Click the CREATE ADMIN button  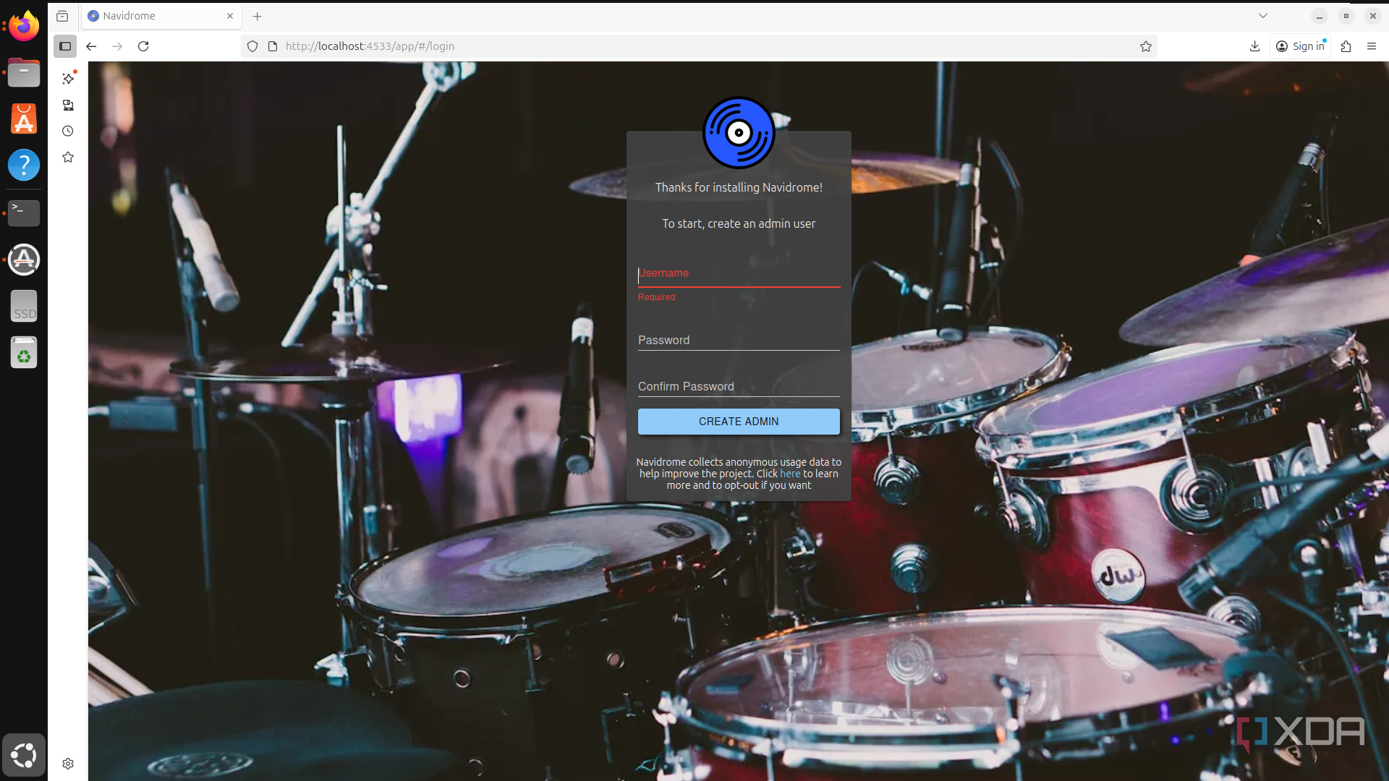(739, 422)
